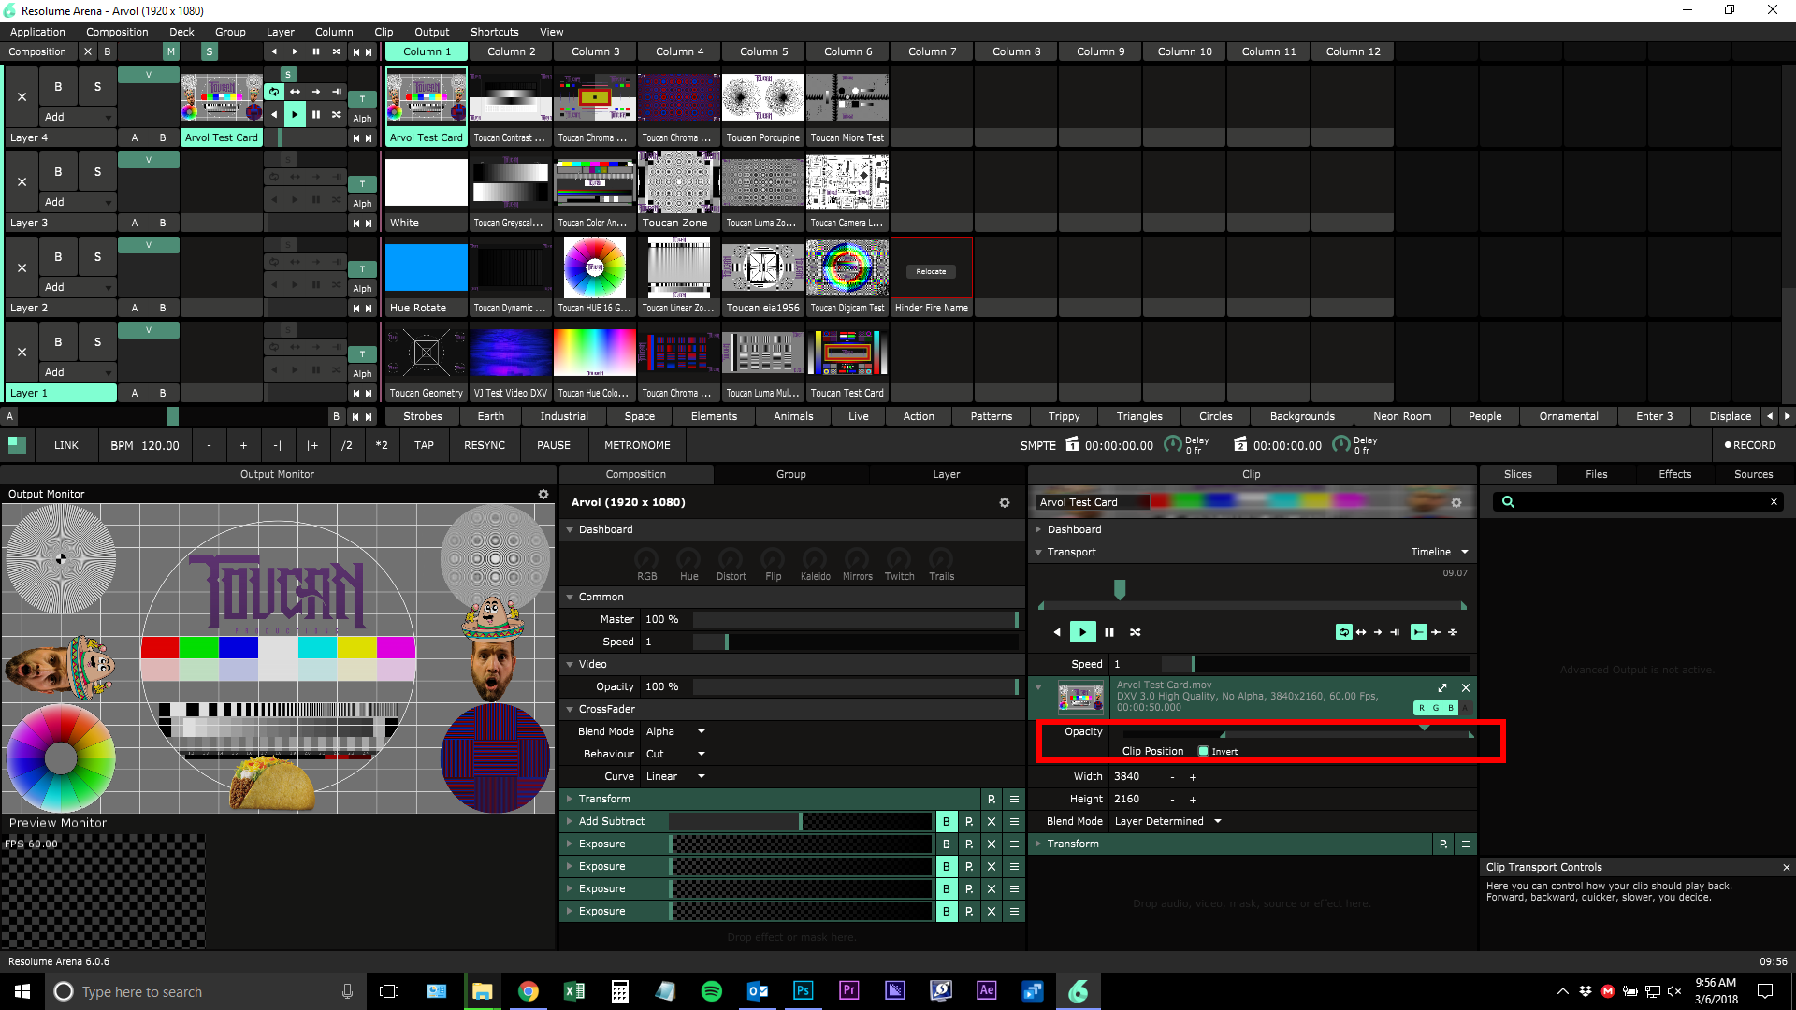This screenshot has width=1796, height=1010.
Task: Select the Strobes deck tab
Action: point(423,416)
